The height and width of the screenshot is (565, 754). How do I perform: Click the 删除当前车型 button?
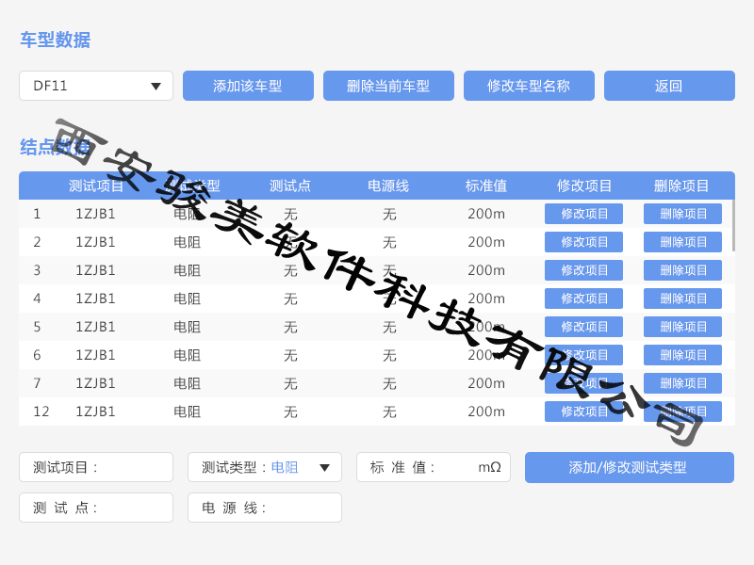pos(388,86)
